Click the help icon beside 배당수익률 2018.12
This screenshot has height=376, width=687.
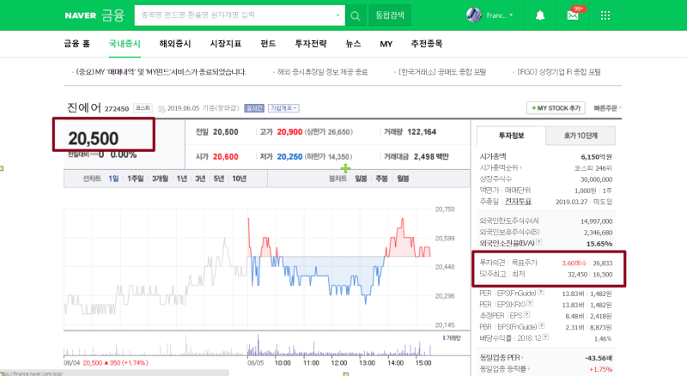[545, 337]
